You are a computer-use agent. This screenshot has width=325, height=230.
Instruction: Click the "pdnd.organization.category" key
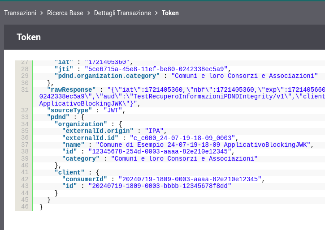point(107,76)
